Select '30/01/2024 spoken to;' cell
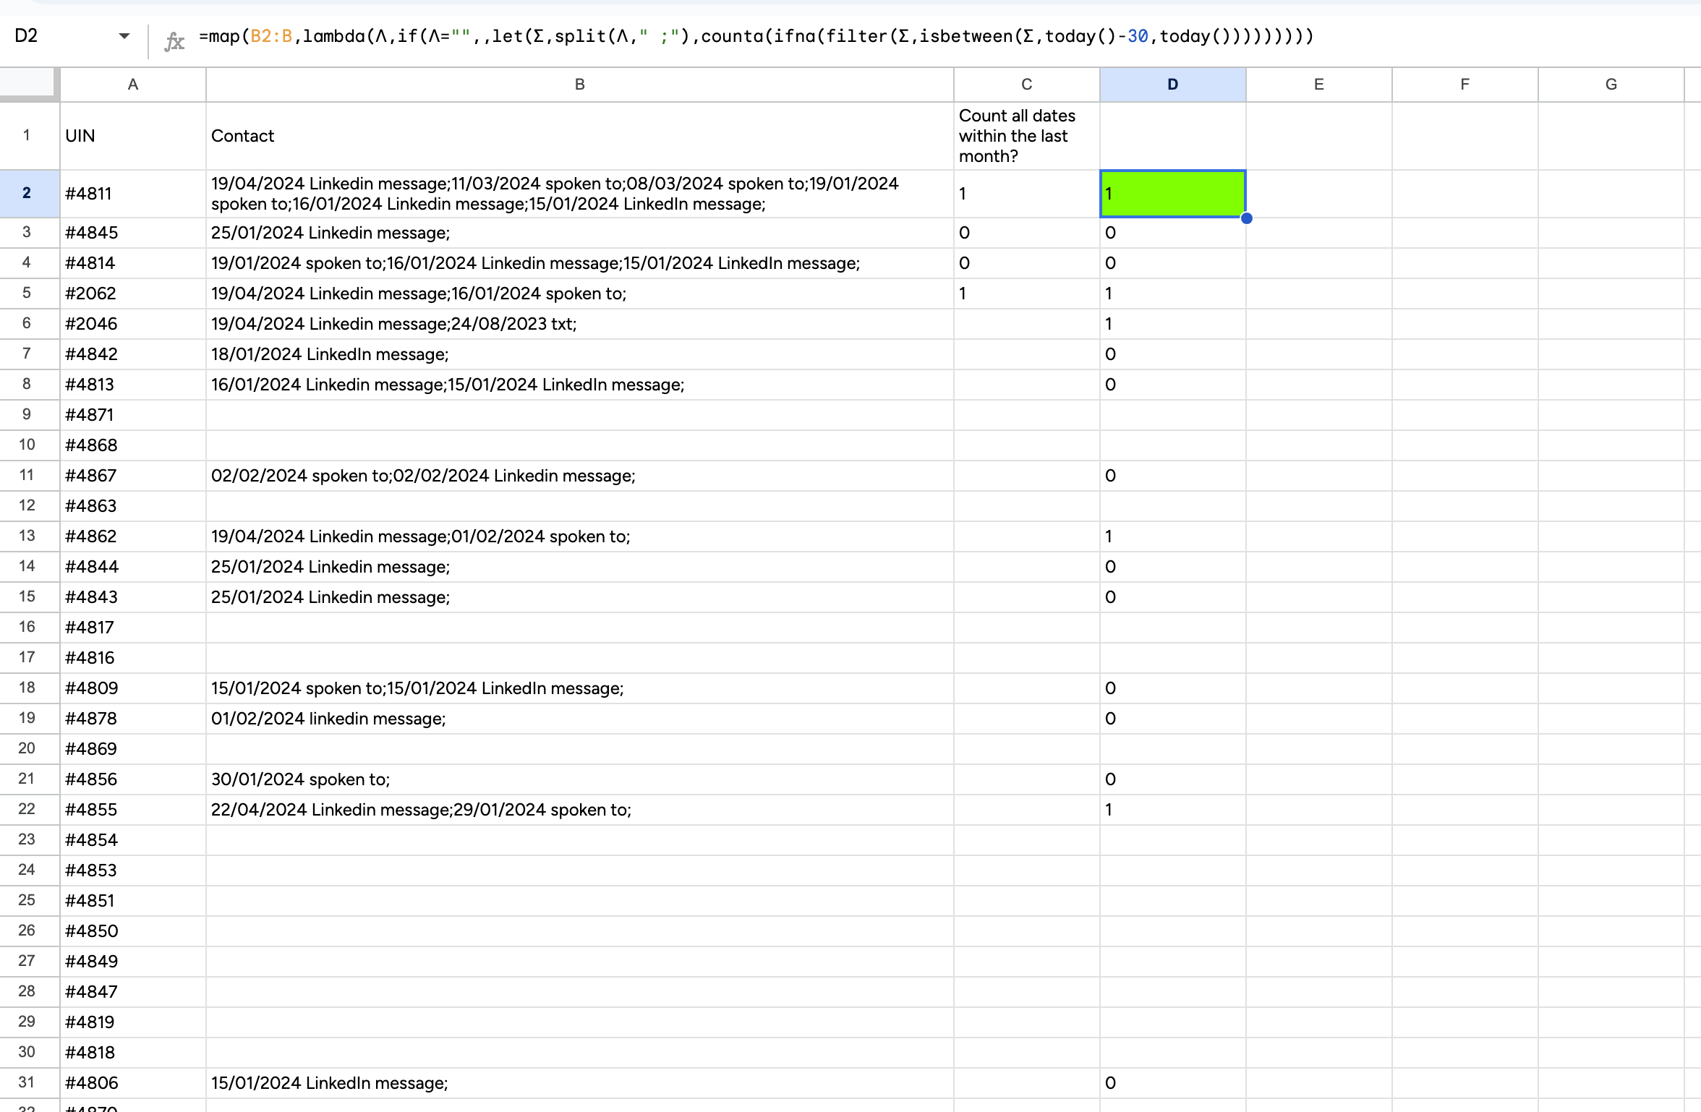 click(579, 779)
